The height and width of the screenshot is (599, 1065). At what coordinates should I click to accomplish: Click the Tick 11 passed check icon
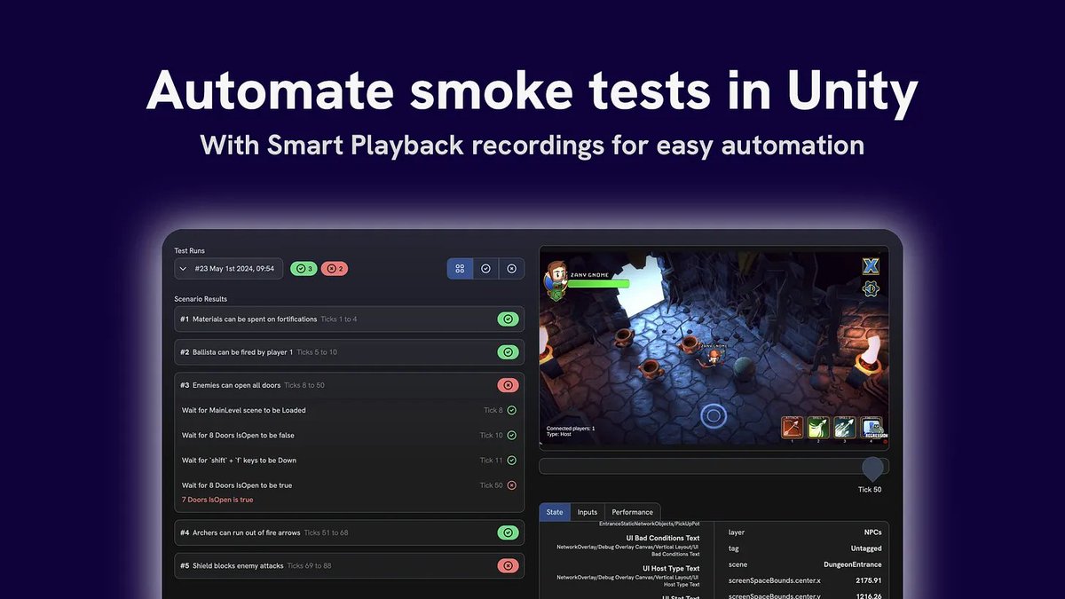tap(511, 460)
